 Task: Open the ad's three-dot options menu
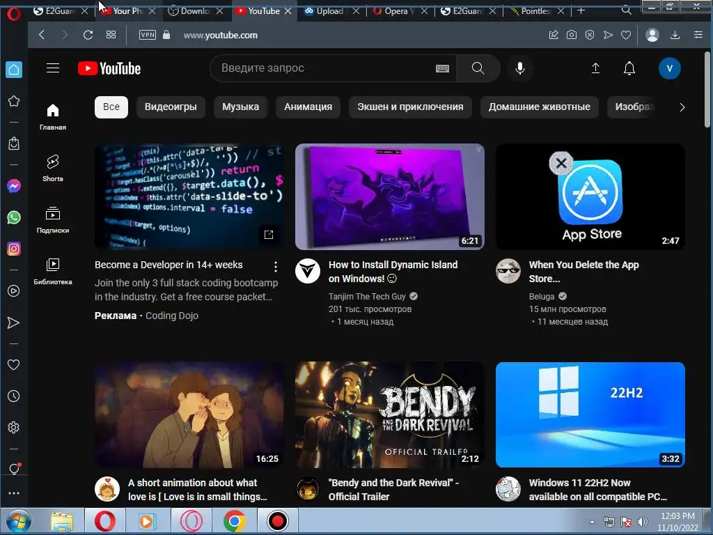coord(276,266)
